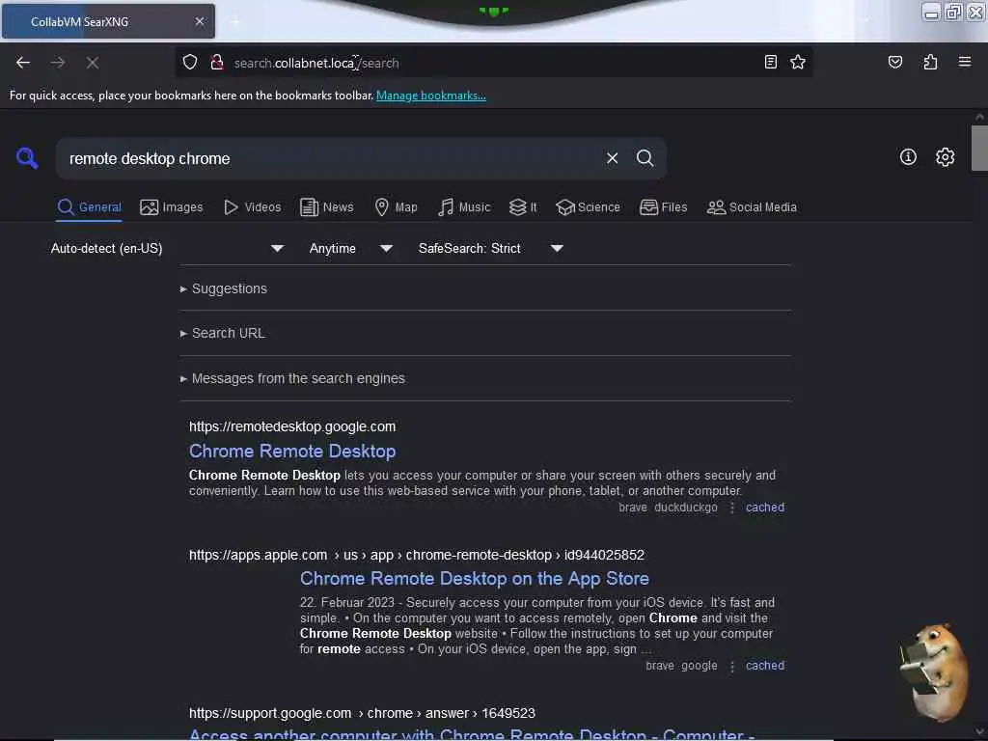The image size is (988, 741).
Task: Click the support.google.com URL breadcrumb
Action: (362, 713)
